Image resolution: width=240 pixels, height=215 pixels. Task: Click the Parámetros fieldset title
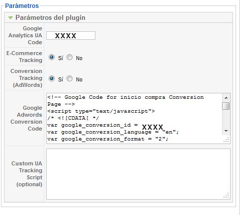click(22, 6)
